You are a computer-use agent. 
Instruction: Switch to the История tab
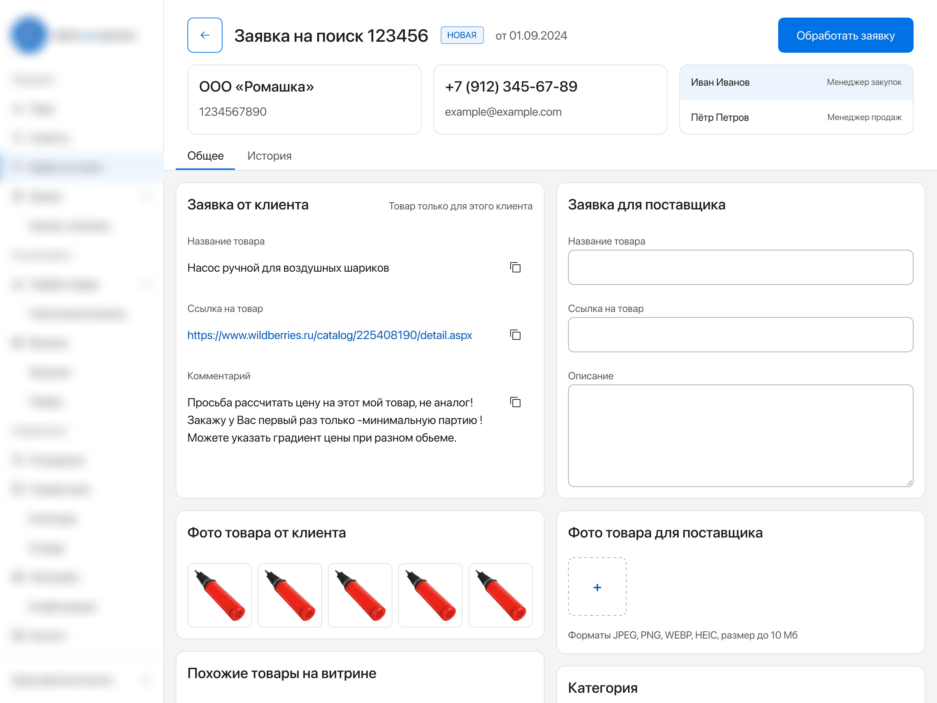click(x=269, y=156)
